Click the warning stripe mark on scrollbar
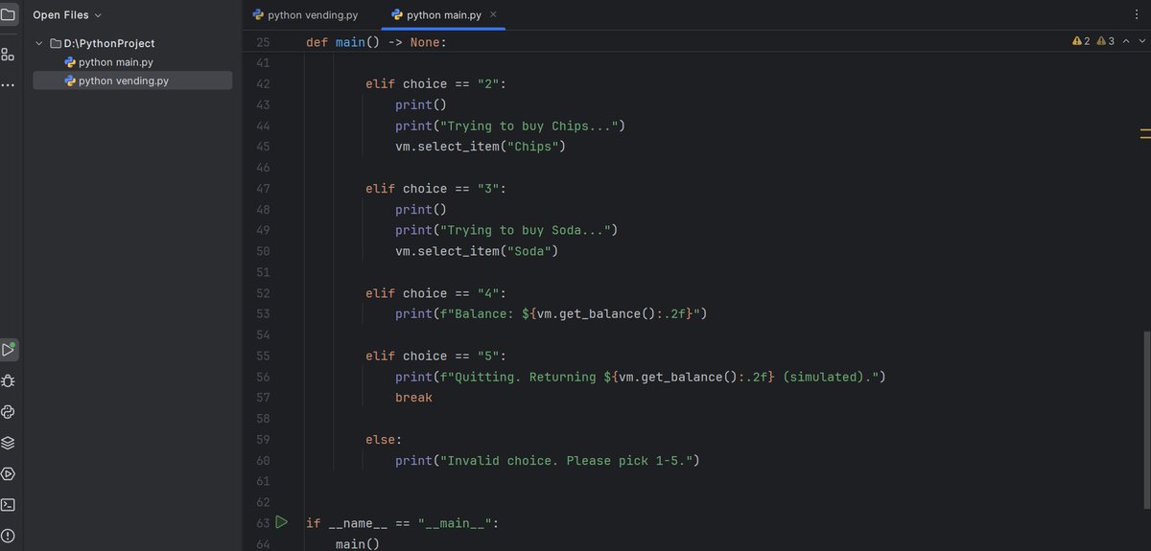Image resolution: width=1151 pixels, height=551 pixels. (1144, 133)
